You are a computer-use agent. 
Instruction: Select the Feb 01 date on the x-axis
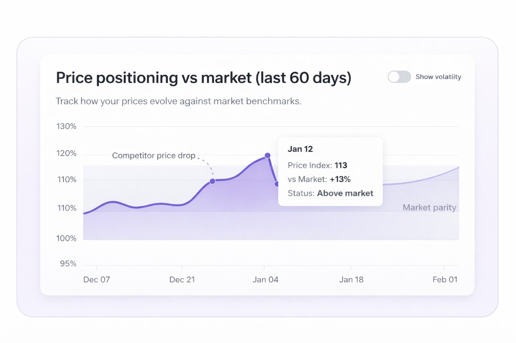pos(444,280)
